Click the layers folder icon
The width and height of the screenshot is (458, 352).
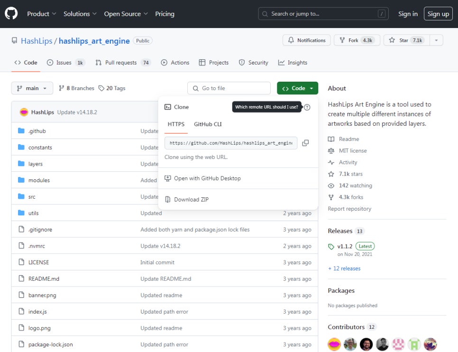click(x=21, y=163)
